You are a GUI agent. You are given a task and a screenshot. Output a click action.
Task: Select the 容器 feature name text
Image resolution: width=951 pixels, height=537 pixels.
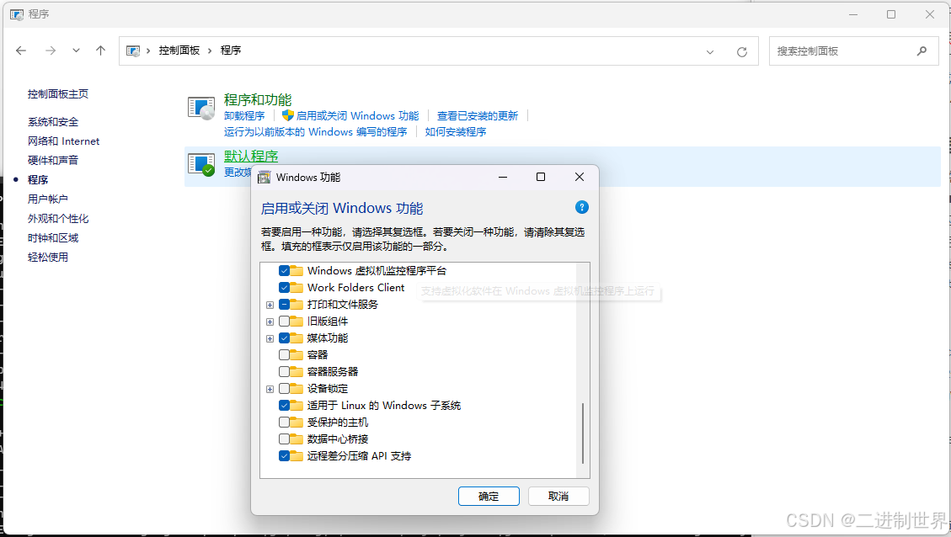pyautogui.click(x=318, y=355)
